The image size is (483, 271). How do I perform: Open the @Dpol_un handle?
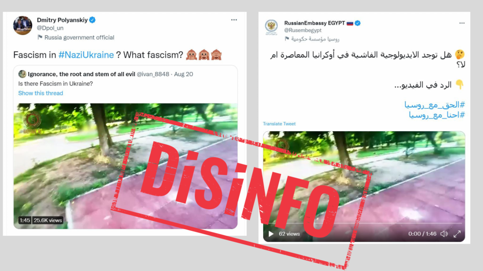(x=50, y=28)
